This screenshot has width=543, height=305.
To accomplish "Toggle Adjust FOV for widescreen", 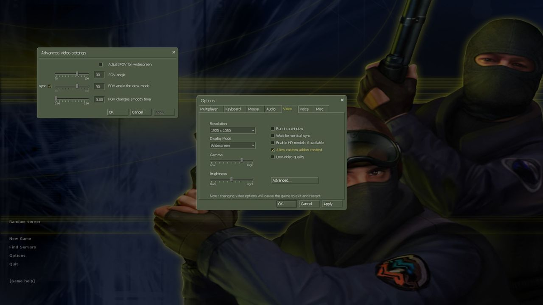I will tap(101, 64).
